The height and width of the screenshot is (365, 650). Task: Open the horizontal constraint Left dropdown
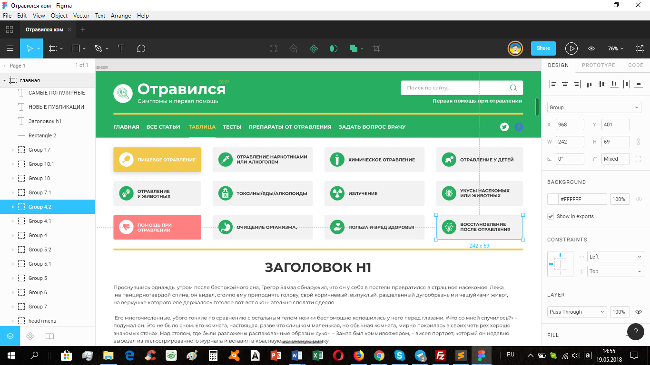tap(615, 257)
